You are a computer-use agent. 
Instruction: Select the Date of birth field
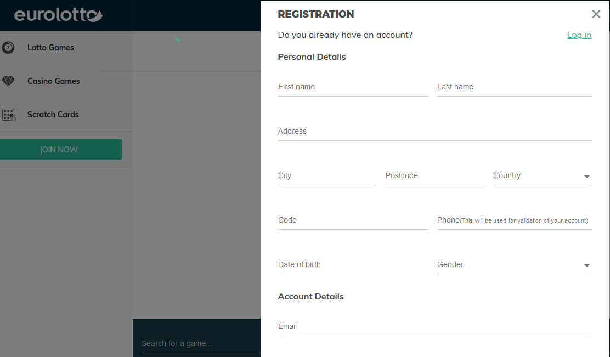[x=353, y=264]
